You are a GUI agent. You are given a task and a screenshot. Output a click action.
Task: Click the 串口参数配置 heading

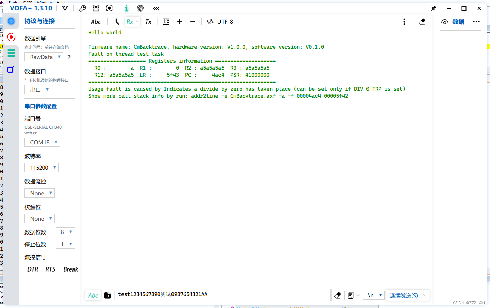(x=41, y=106)
